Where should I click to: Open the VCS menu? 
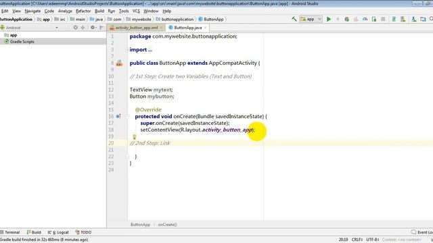point(136,11)
